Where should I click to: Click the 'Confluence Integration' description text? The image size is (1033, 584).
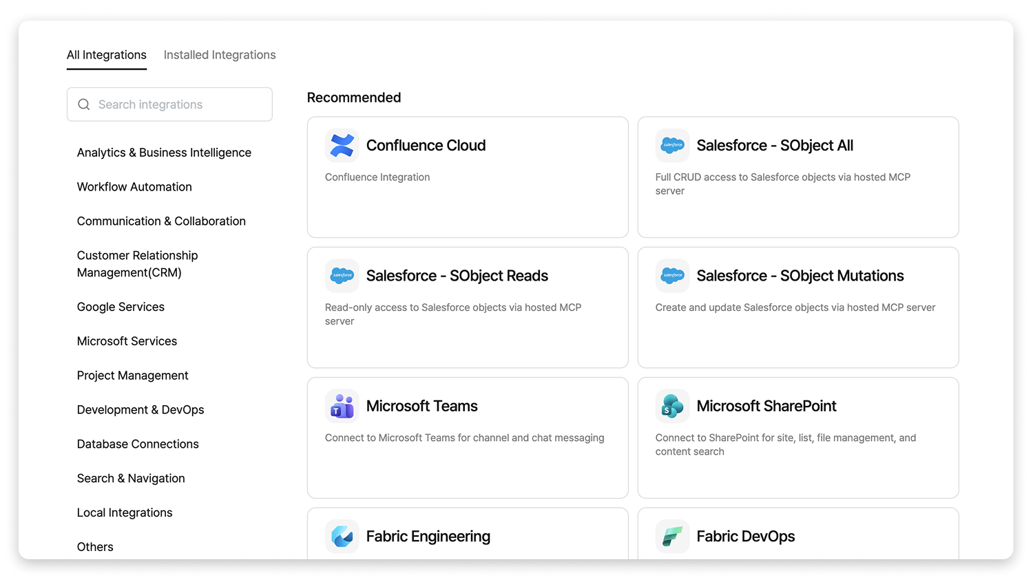coord(377,177)
